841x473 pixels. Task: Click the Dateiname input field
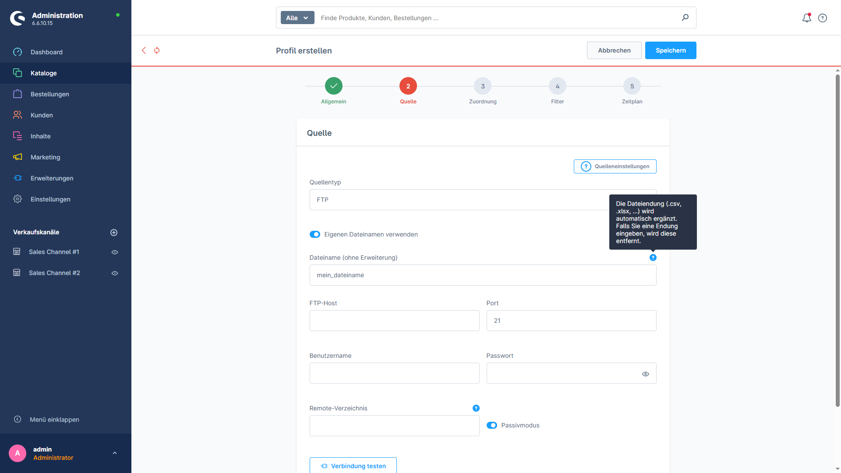pyautogui.click(x=483, y=275)
